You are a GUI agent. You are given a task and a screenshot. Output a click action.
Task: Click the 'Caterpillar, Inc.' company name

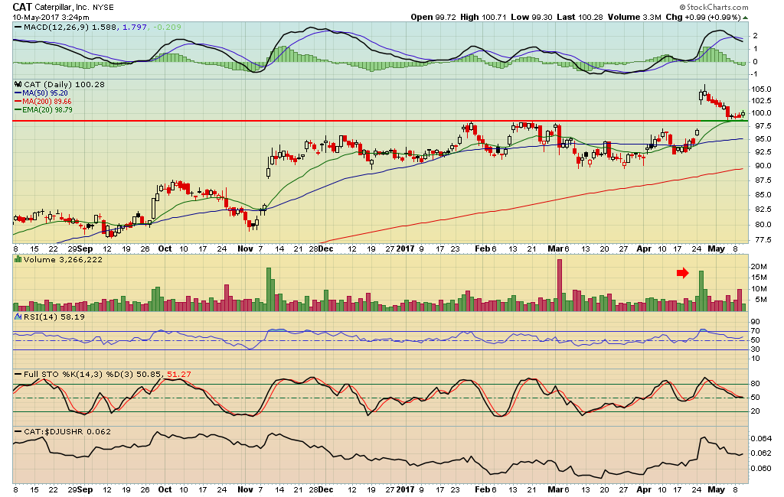[62, 7]
